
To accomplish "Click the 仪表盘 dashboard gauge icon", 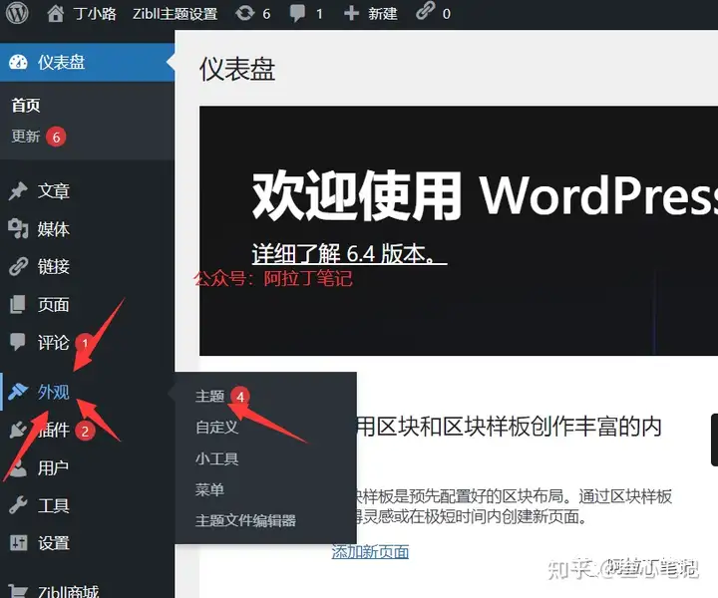I will (x=18, y=62).
